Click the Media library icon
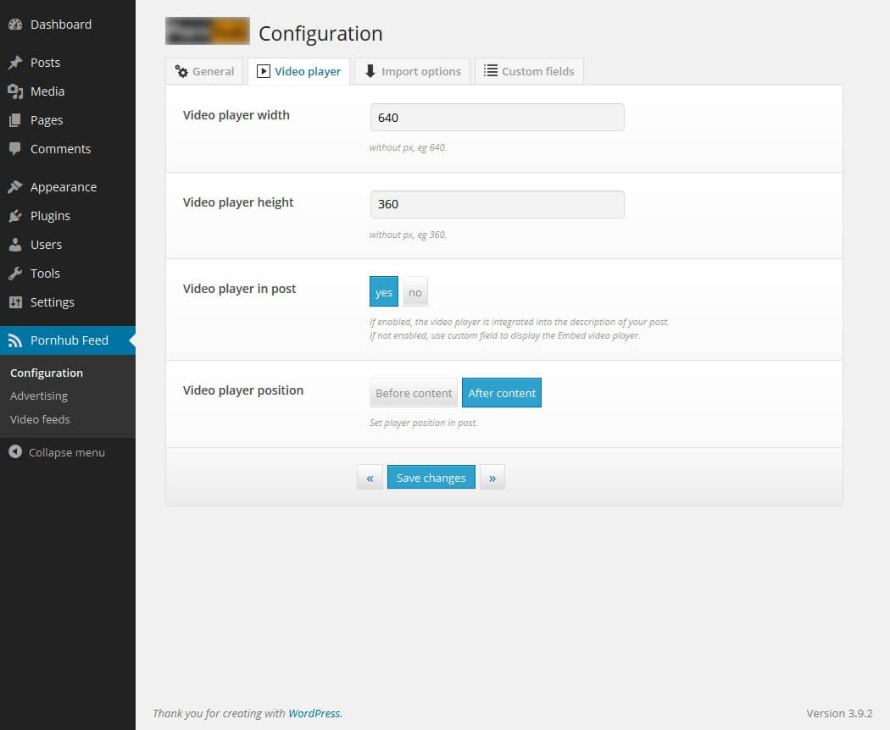 15,91
